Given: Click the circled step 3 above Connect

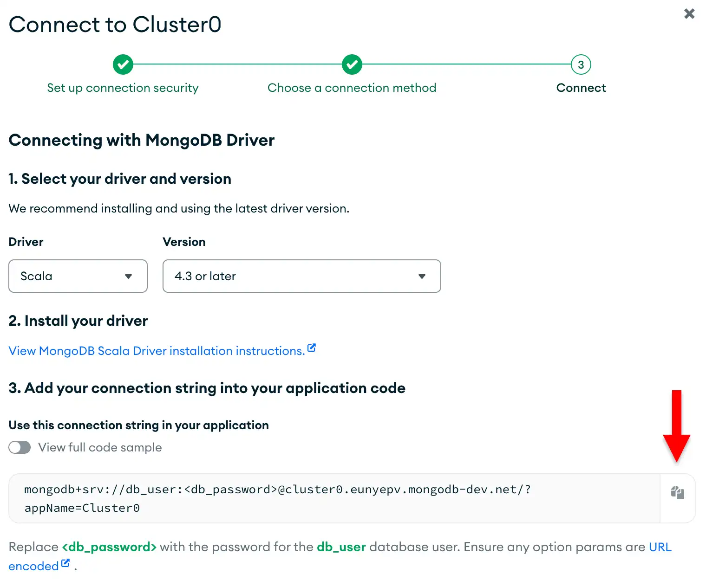Looking at the screenshot, I should point(581,64).
